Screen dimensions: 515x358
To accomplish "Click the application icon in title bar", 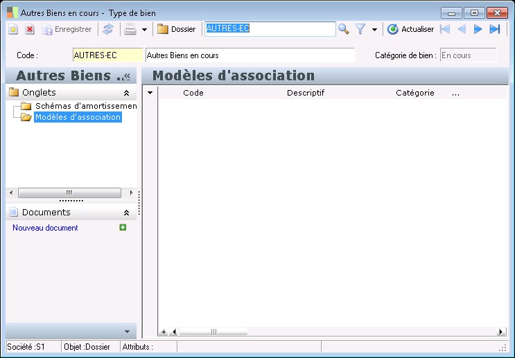I will pos(12,12).
